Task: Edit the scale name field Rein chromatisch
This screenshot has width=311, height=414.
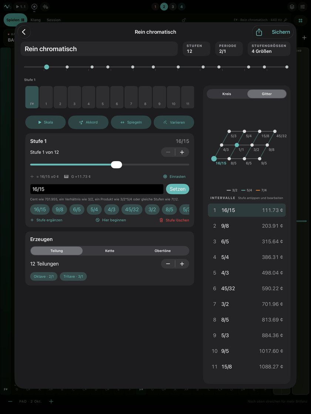Action: point(99,49)
